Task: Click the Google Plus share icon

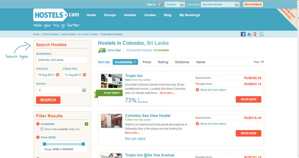Action: tap(255, 34)
